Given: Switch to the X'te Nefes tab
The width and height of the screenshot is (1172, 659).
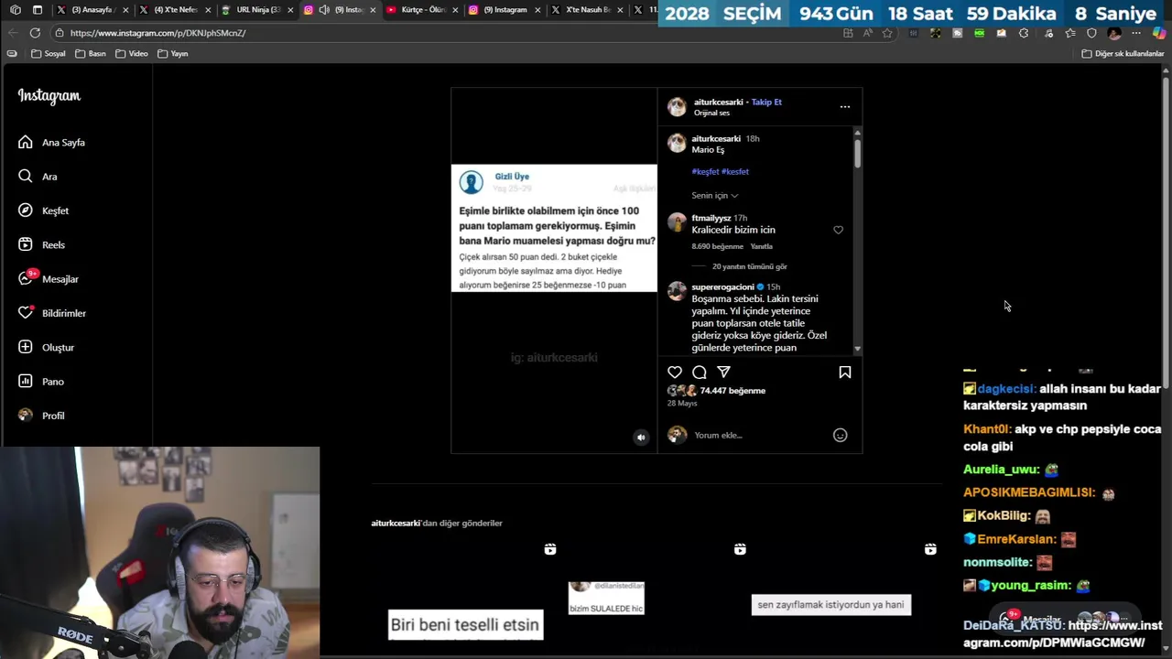Looking at the screenshot, I should (x=175, y=10).
